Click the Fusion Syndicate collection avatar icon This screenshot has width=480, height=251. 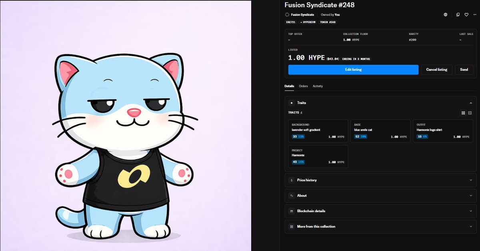tap(287, 15)
